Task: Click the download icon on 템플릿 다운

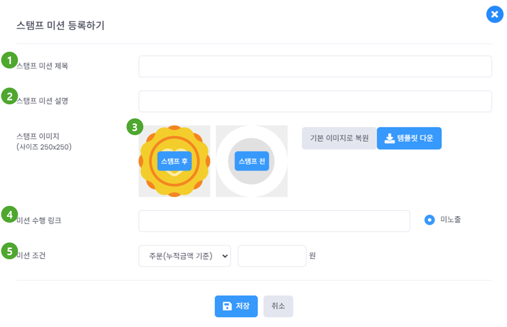Action: point(389,138)
